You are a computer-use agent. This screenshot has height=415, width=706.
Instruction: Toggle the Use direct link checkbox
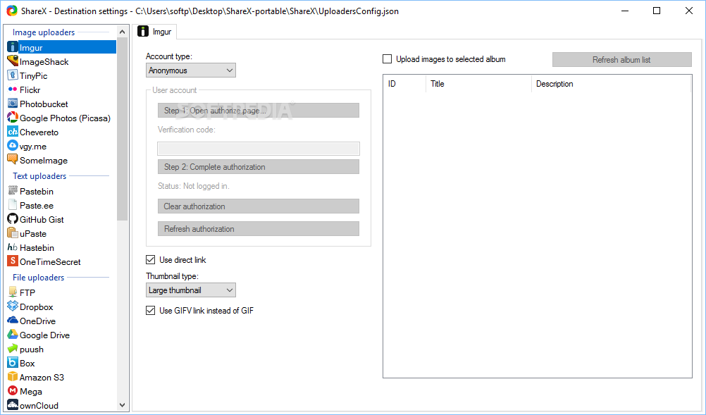pyautogui.click(x=150, y=260)
